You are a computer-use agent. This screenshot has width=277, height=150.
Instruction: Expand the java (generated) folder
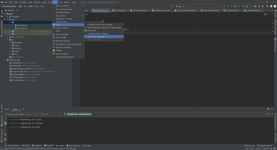(x=7, y=37)
